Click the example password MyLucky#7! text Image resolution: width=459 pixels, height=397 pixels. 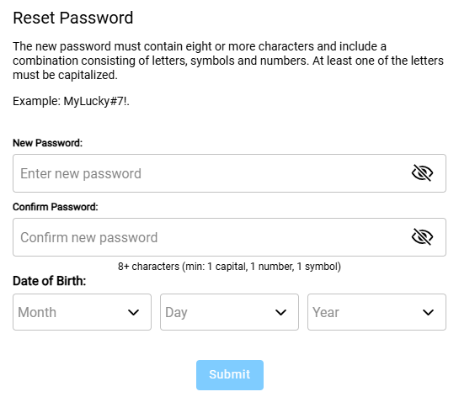97,102
